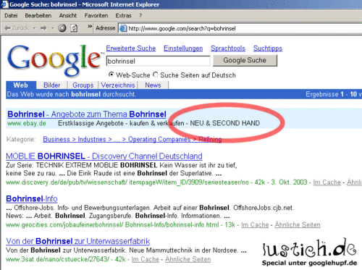The height and width of the screenshot is (270, 362).
Task: Click Internet Explorer title bar icon
Action: [4, 4]
